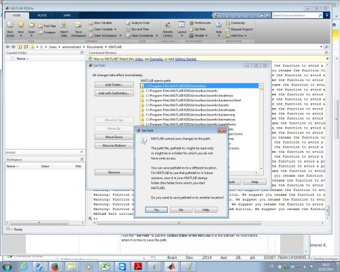Open the Current Folder panel actions menu
This screenshot has height=272, width=340.
pyautogui.click(x=82, y=52)
